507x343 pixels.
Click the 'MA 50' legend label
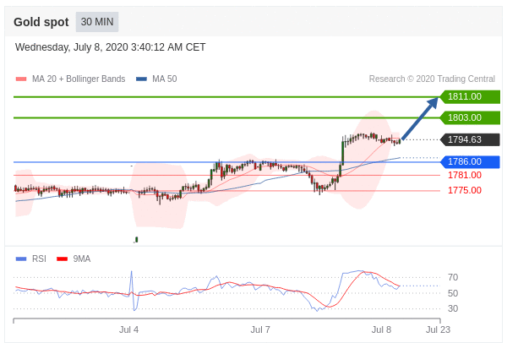(x=165, y=79)
